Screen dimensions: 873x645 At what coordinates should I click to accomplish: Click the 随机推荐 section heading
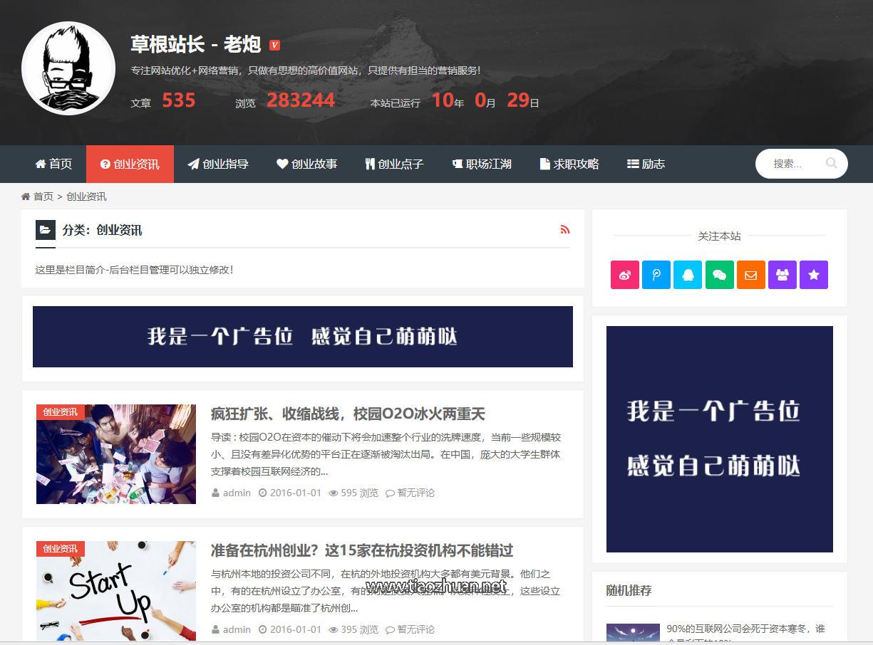[x=629, y=590]
